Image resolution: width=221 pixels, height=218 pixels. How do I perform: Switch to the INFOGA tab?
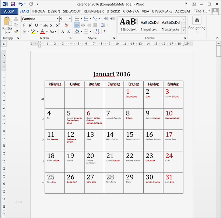coord(38,11)
